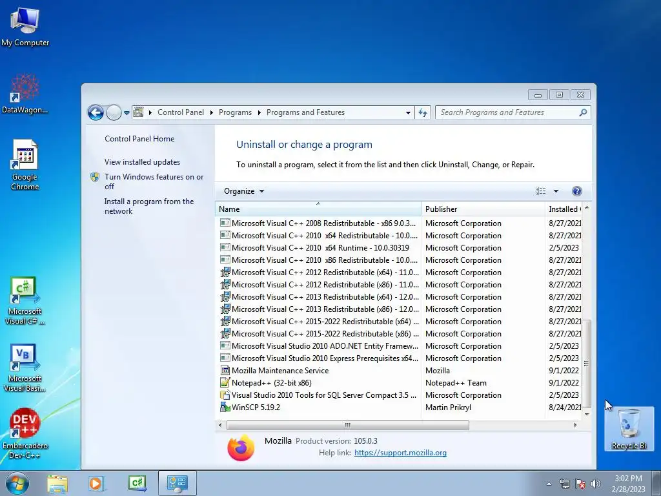Click the WinSCP 5.19.2 program icon
661x496 pixels.
225,408
